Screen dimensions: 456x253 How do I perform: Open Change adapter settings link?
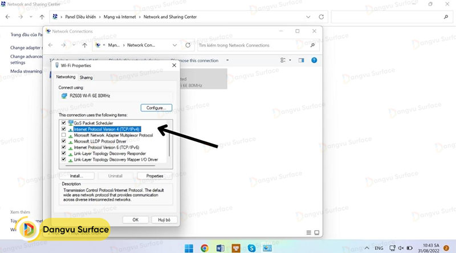click(x=26, y=48)
